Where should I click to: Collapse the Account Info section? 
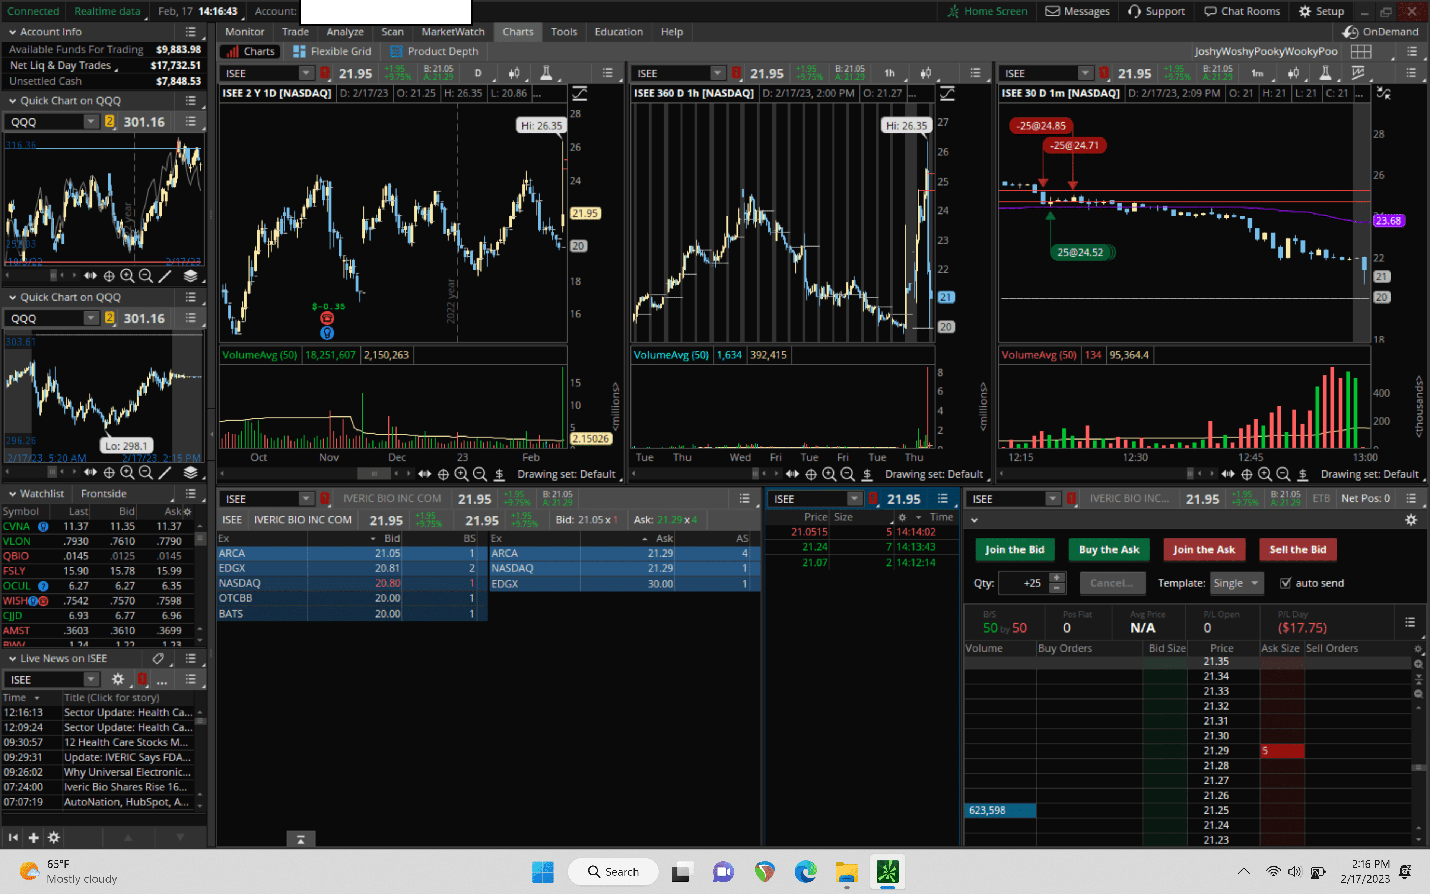12,32
